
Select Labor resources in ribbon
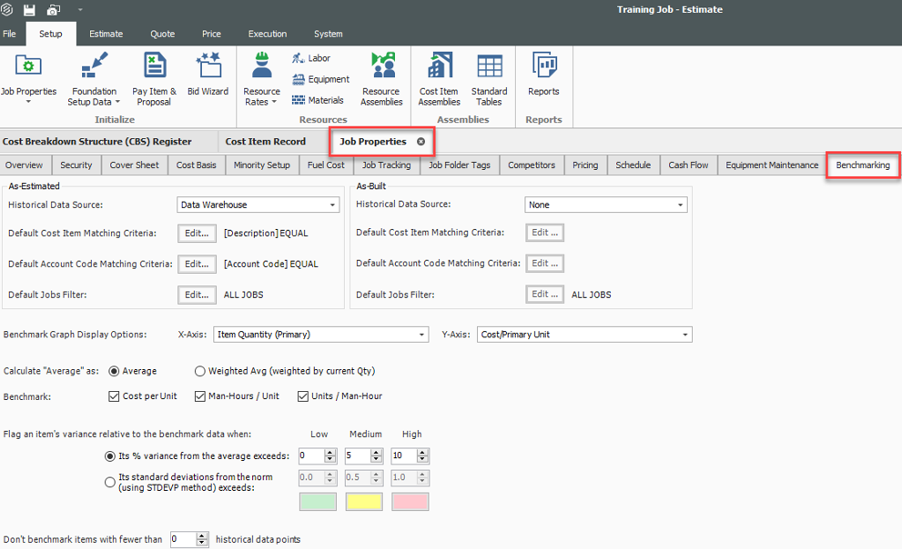(x=310, y=58)
